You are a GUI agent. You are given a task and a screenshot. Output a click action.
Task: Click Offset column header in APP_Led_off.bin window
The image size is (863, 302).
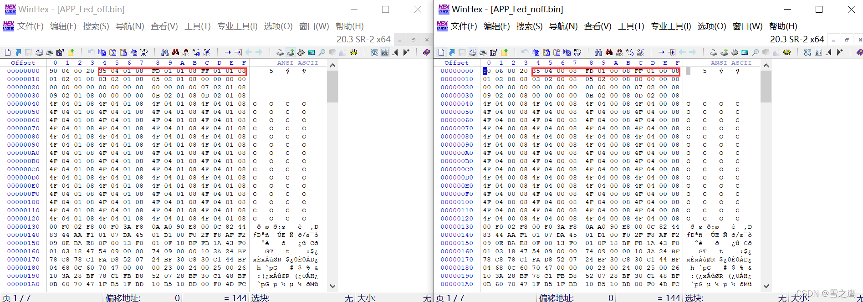click(23, 63)
